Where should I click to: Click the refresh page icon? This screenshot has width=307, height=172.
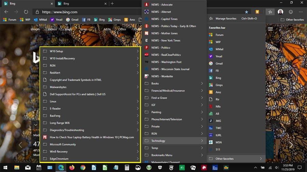click(26, 12)
